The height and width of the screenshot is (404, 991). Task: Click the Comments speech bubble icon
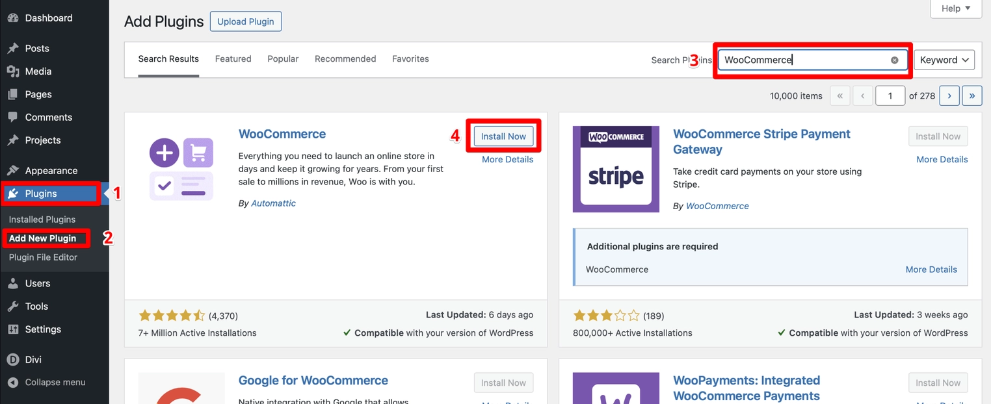tap(13, 118)
